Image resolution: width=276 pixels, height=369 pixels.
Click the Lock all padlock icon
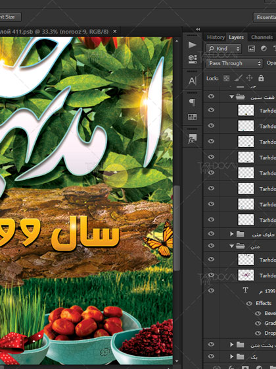pos(261,78)
